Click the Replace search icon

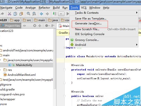[34, 14]
